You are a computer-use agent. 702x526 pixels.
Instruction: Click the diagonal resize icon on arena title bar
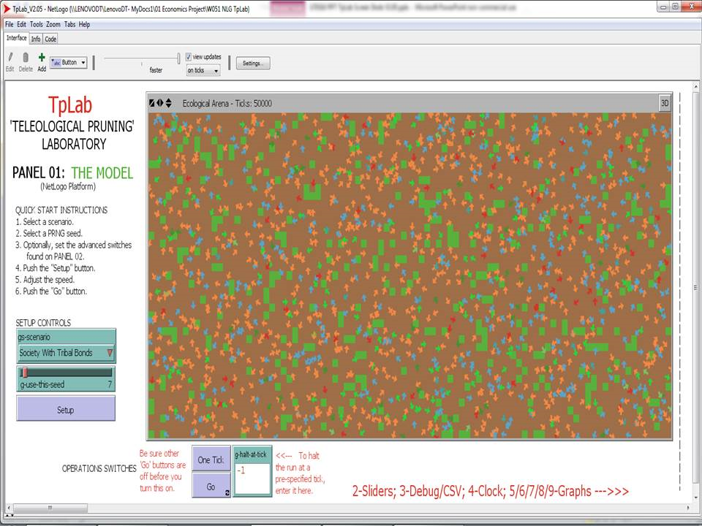151,103
